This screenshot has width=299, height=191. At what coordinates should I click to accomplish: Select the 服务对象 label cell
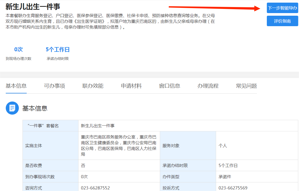pyautogui.click(x=188, y=145)
